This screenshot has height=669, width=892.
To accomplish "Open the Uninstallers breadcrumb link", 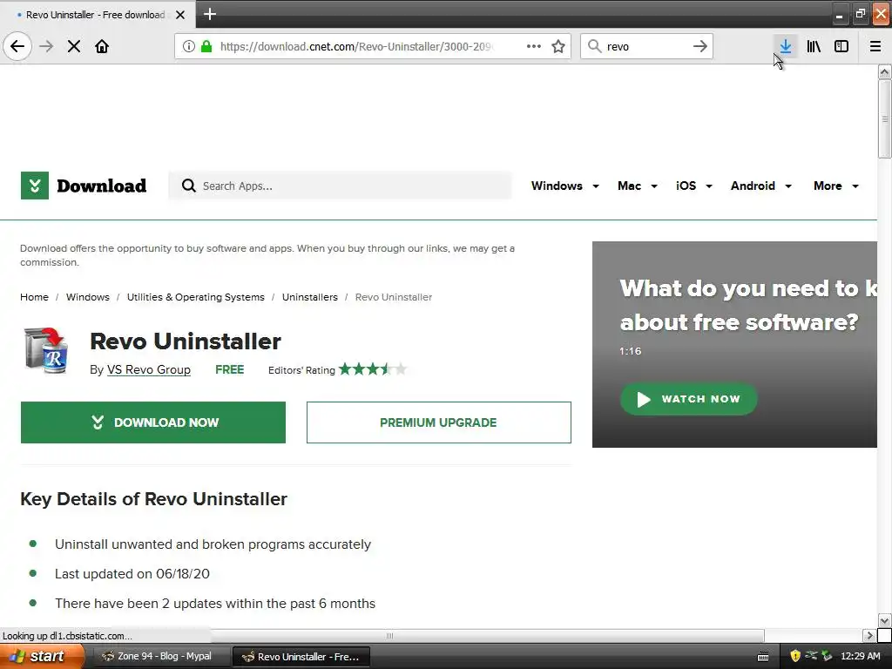I will point(309,297).
